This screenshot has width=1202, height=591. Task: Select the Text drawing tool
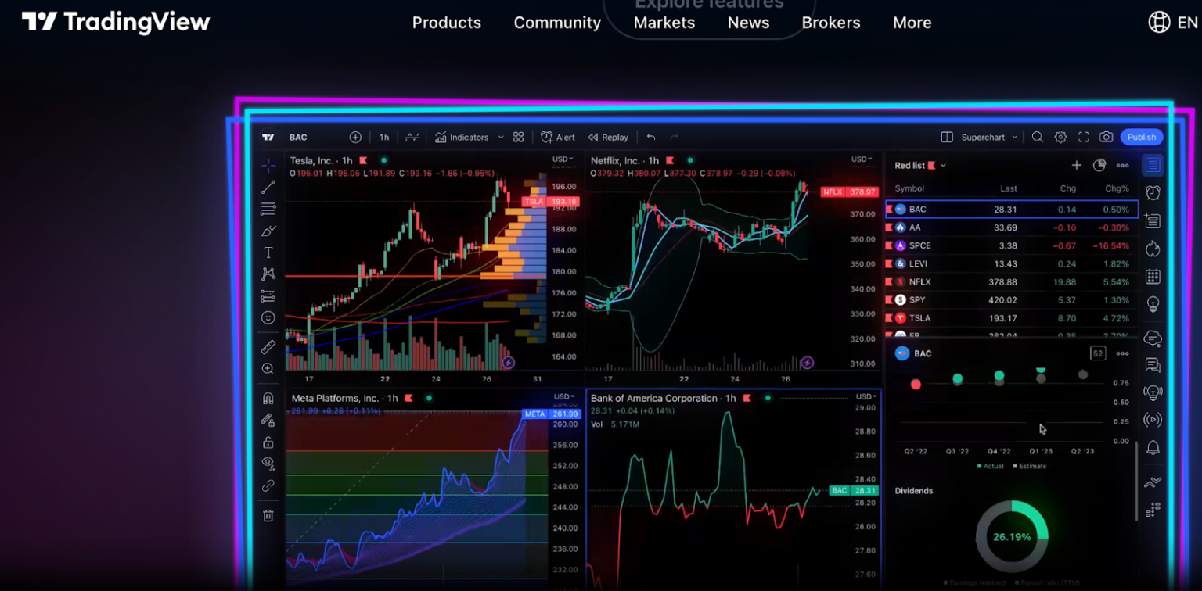pyautogui.click(x=267, y=251)
